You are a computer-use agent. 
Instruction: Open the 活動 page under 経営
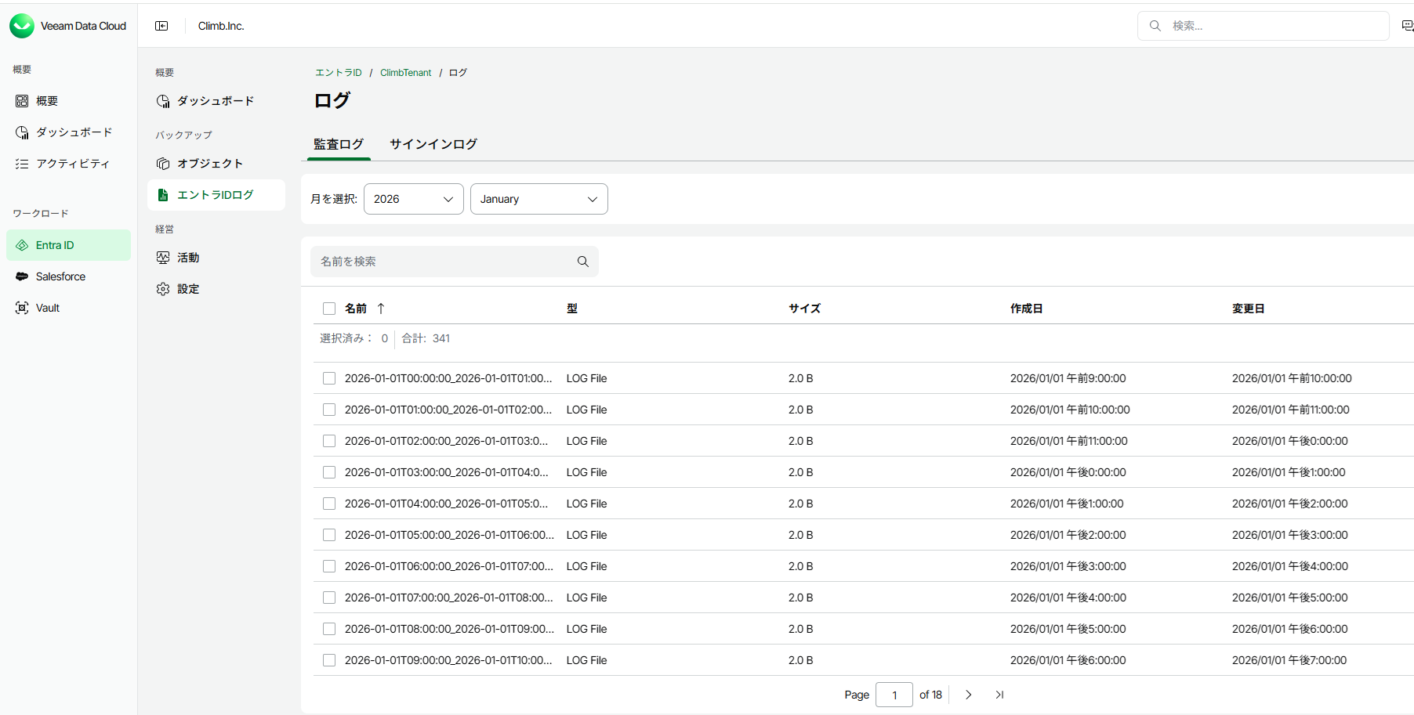tap(188, 257)
